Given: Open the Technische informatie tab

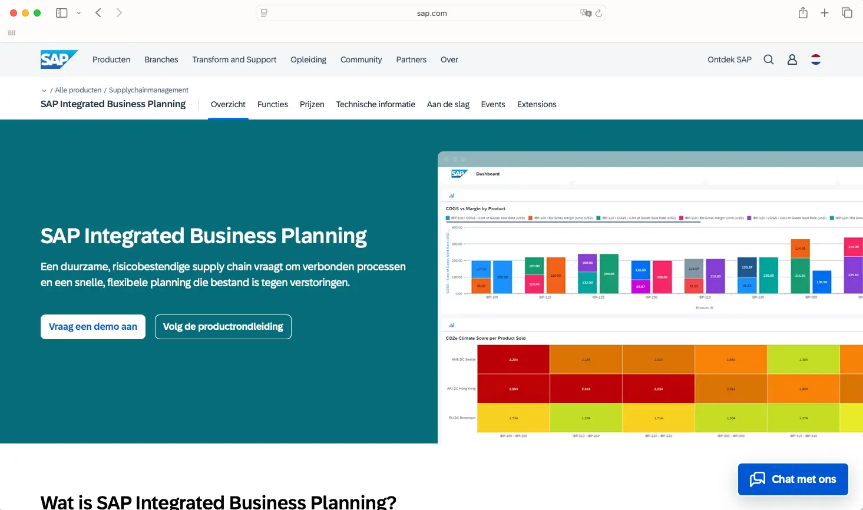Looking at the screenshot, I should tap(376, 104).
